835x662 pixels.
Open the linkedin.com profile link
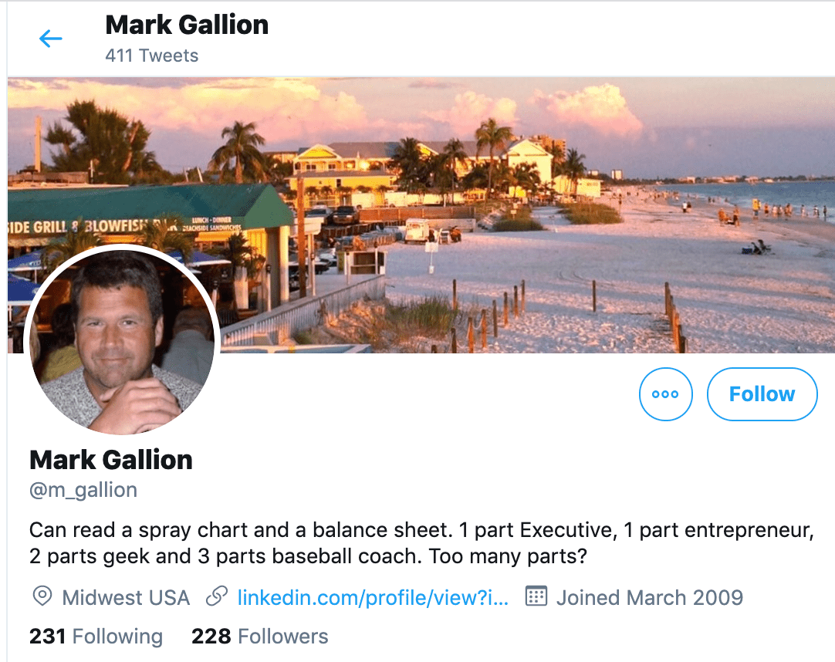pyautogui.click(x=373, y=597)
